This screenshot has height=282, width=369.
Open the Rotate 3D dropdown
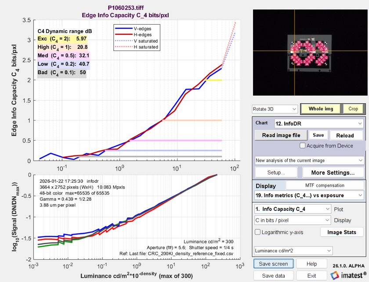point(275,108)
